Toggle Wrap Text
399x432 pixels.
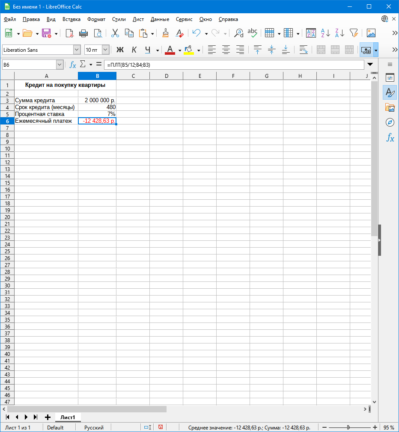(x=304, y=50)
